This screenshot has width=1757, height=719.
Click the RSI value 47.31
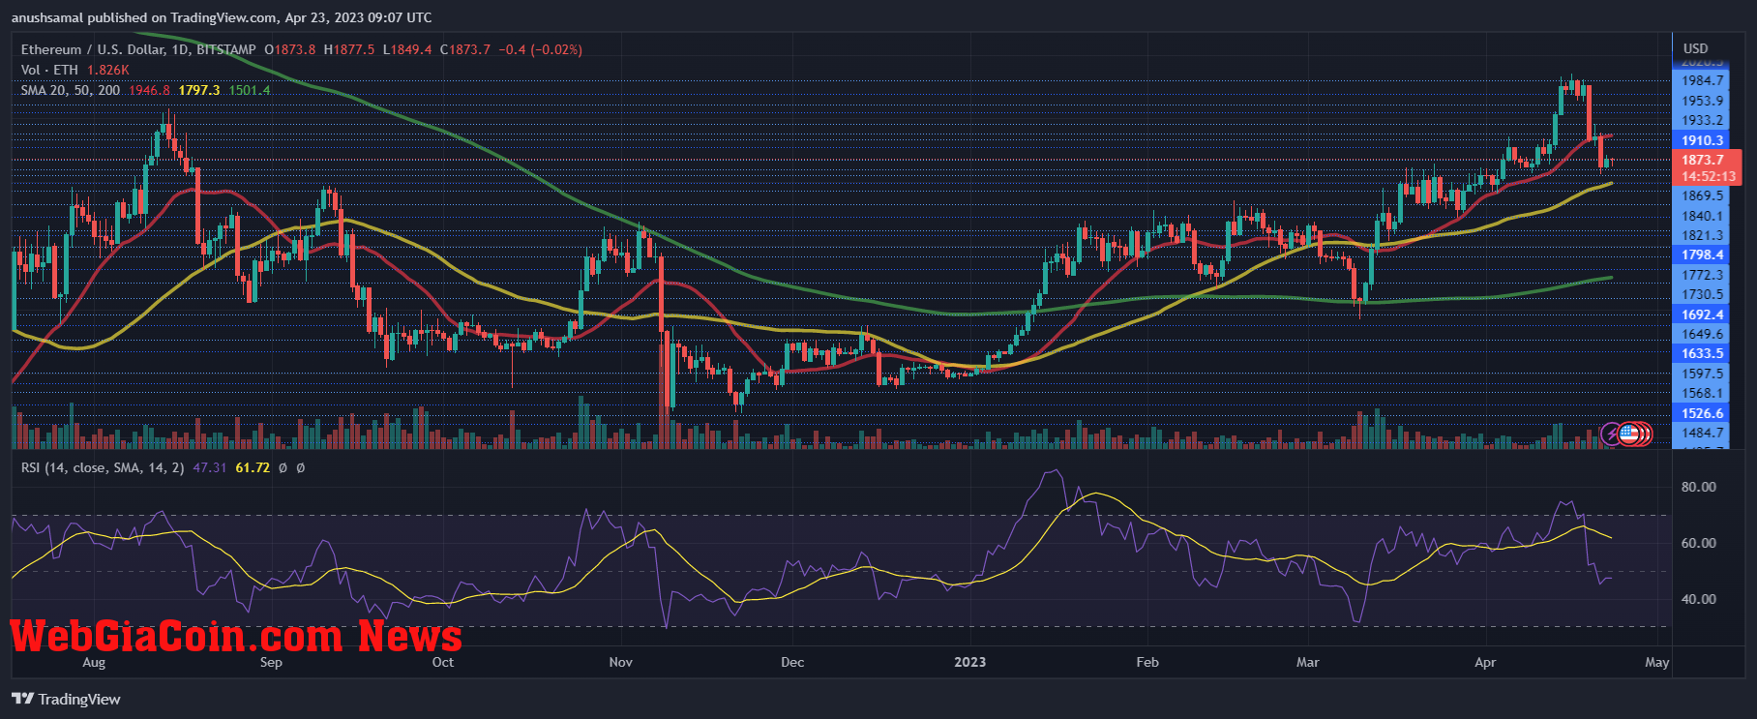coord(210,467)
